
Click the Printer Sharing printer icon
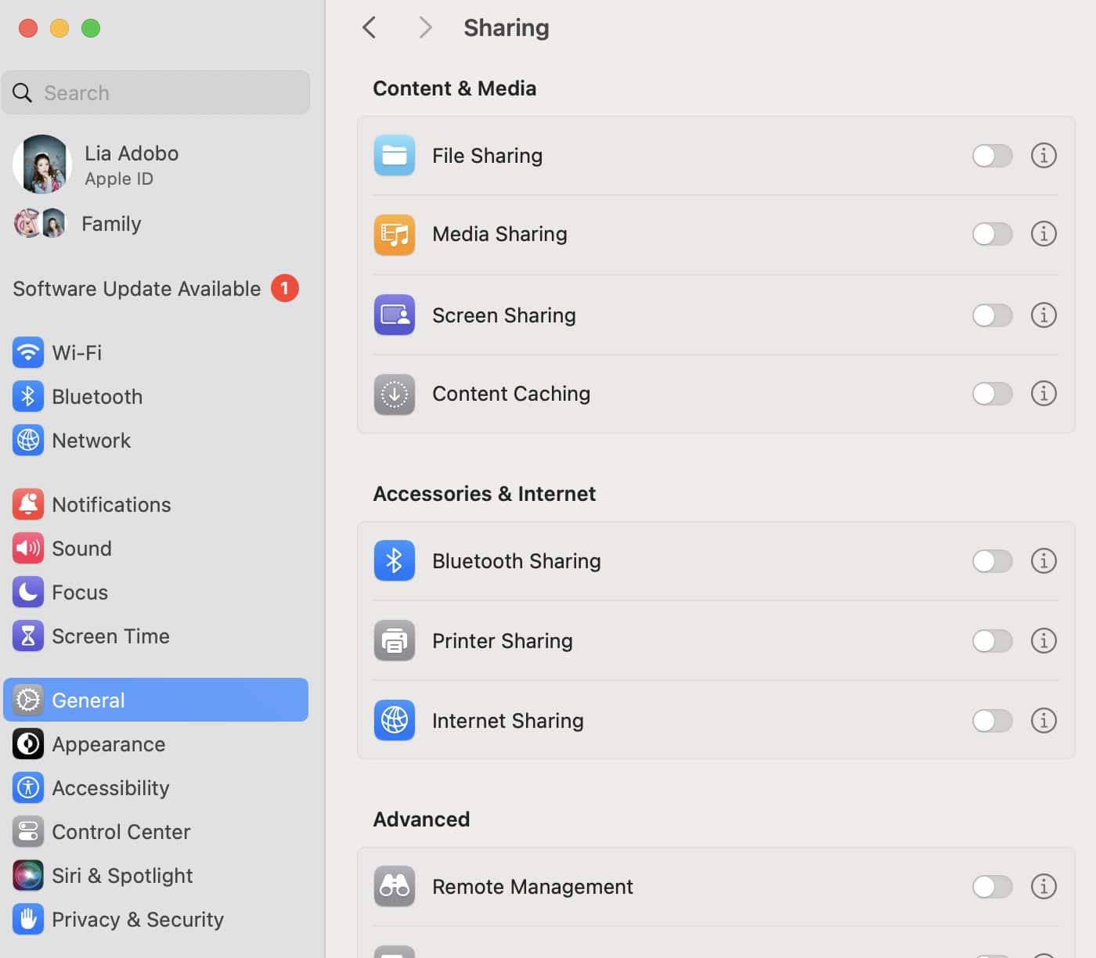pos(394,641)
